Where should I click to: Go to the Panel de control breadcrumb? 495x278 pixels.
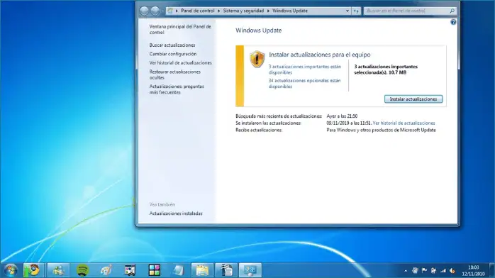tap(198, 11)
